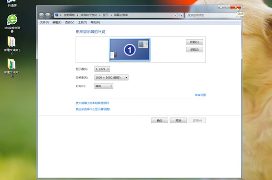Viewport: 272px width, 180px height.
Task: Select the 新建文件夹 (3) desktop folder
Action: [x=12, y=68]
